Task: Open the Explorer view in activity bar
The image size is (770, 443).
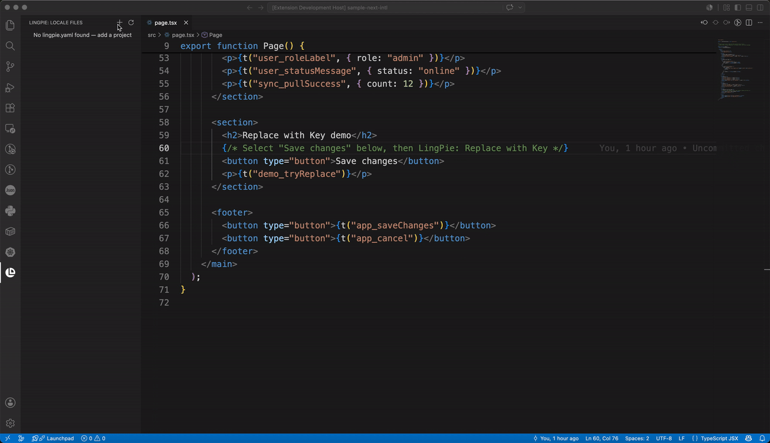Action: 10,25
